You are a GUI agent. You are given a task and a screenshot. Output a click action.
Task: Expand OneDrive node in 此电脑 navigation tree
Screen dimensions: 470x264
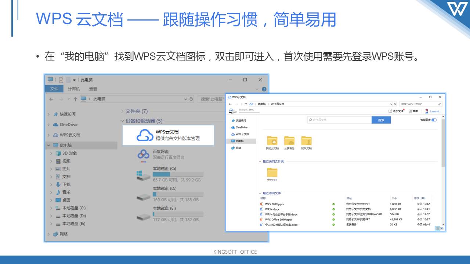[48, 125]
